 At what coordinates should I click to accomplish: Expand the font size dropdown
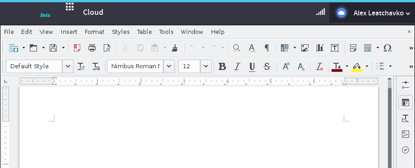tap(206, 66)
